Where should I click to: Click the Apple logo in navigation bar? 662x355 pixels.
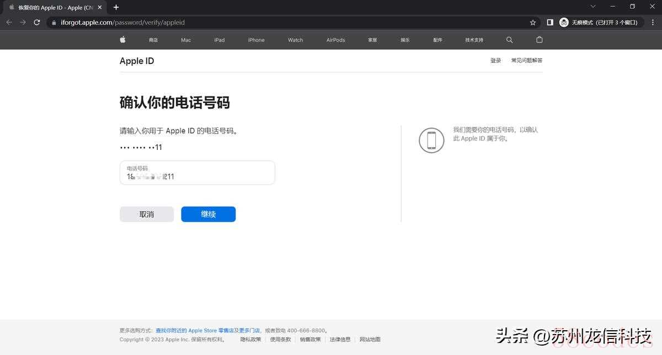coord(122,40)
